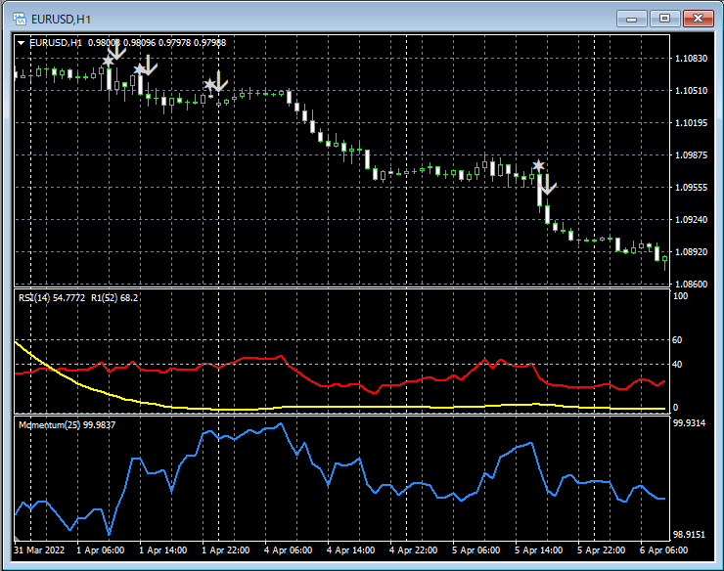The width and height of the screenshot is (724, 571).
Task: Click the first down arrow signal near 1 Apr 06:00
Action: coord(117,51)
